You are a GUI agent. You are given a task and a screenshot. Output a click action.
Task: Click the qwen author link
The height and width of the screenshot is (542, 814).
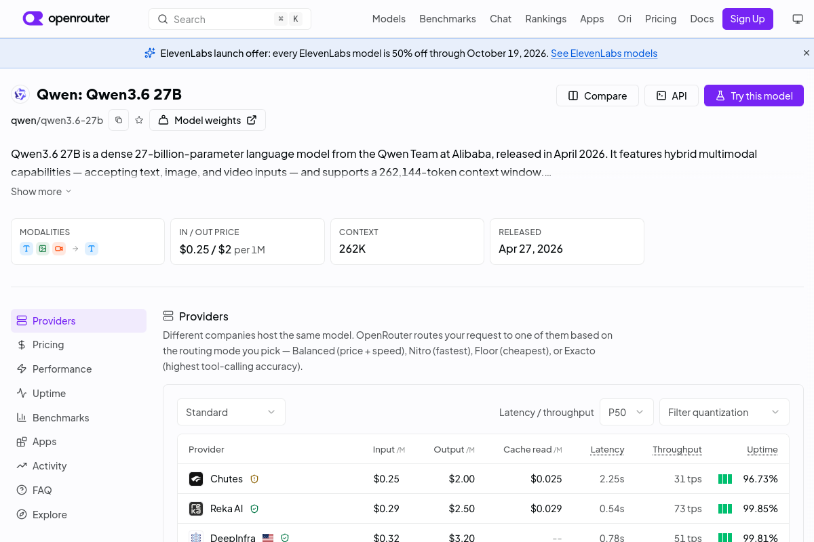pos(23,121)
